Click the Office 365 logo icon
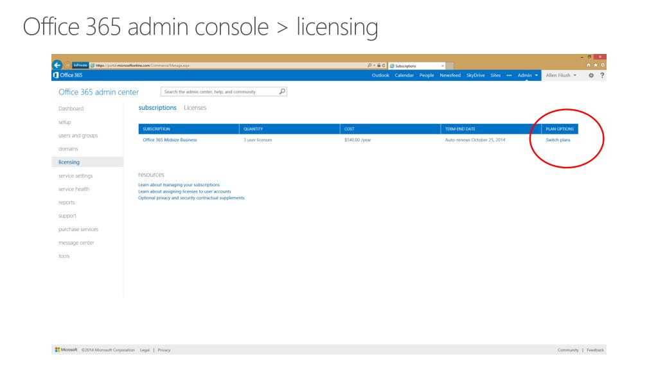 point(55,75)
